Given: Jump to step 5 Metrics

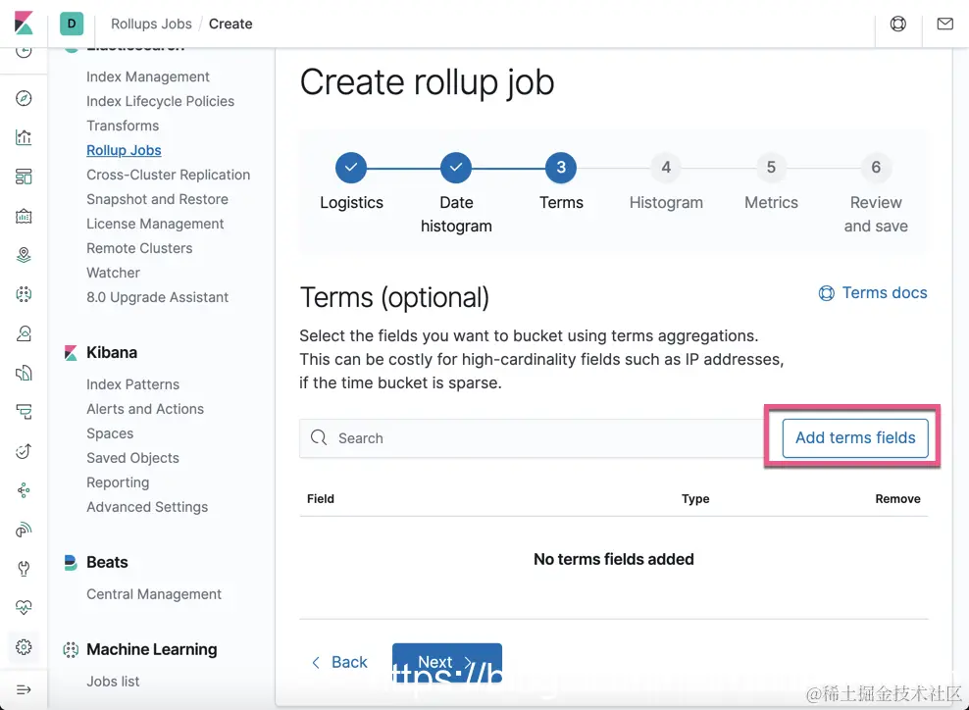Looking at the screenshot, I should (x=771, y=168).
